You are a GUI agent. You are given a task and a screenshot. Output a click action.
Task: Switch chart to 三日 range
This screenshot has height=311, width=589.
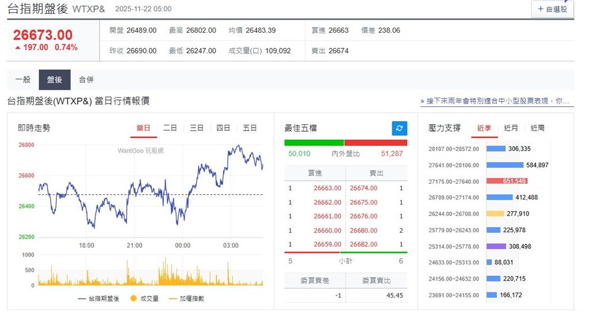point(197,128)
